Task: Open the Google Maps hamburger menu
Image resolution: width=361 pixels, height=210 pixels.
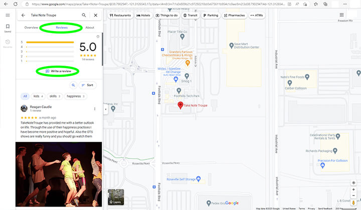Action: (8, 15)
